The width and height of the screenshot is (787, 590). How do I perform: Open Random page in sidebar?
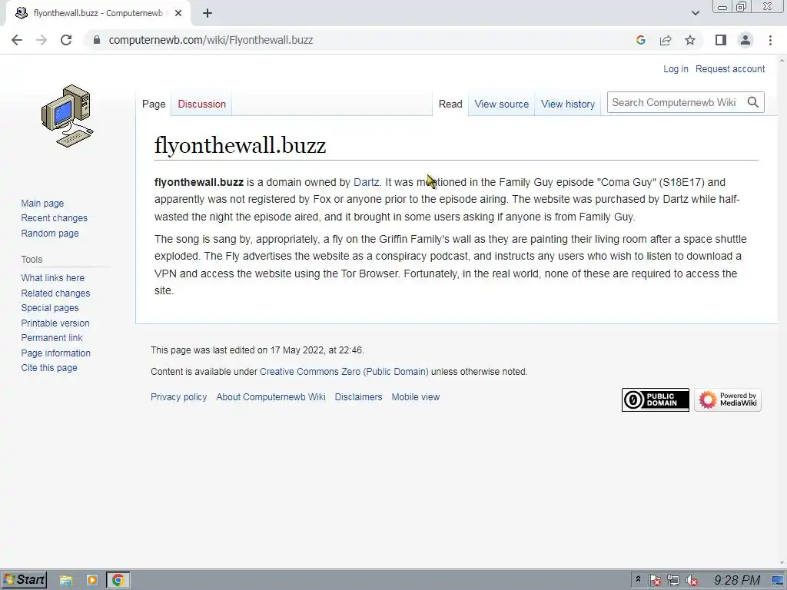(x=50, y=233)
